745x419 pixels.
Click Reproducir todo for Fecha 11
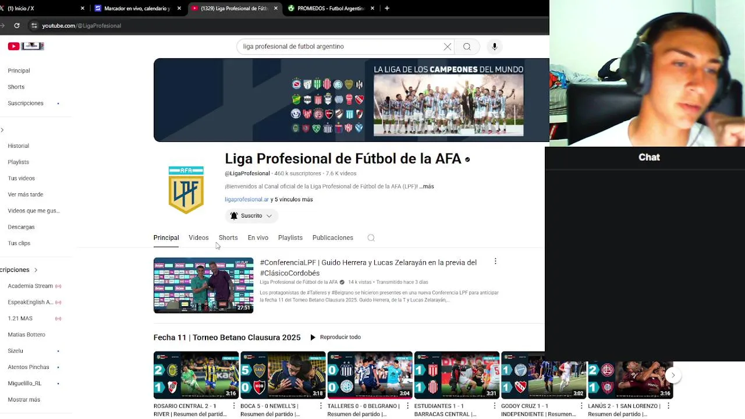tap(335, 338)
